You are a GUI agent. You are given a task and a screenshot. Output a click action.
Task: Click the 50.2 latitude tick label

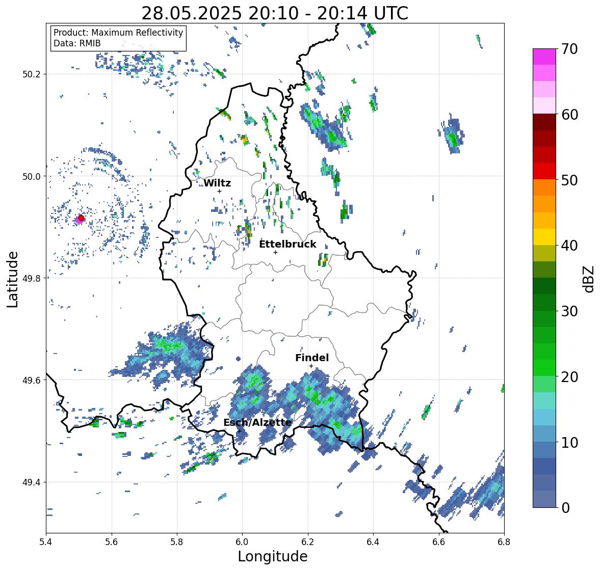click(32, 74)
